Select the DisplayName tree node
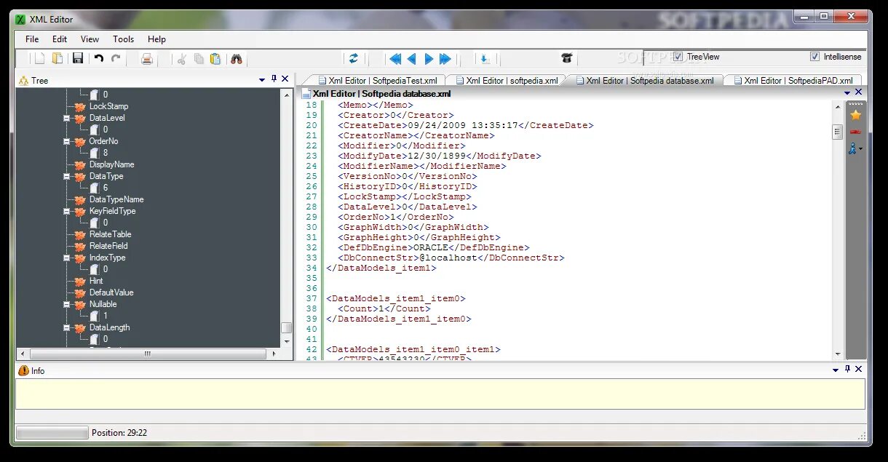The image size is (888, 462). tap(111, 164)
